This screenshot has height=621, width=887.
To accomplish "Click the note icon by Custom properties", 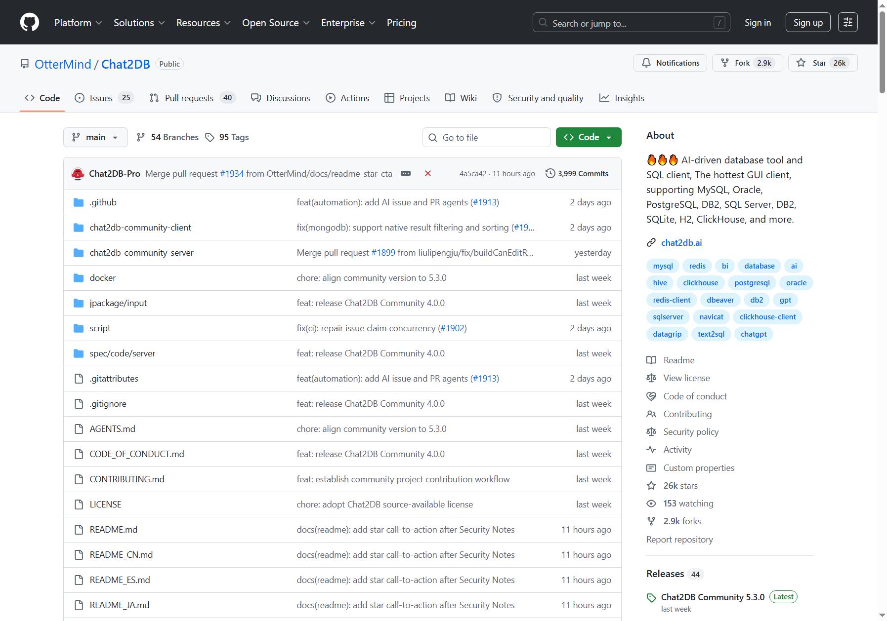I will pos(651,468).
